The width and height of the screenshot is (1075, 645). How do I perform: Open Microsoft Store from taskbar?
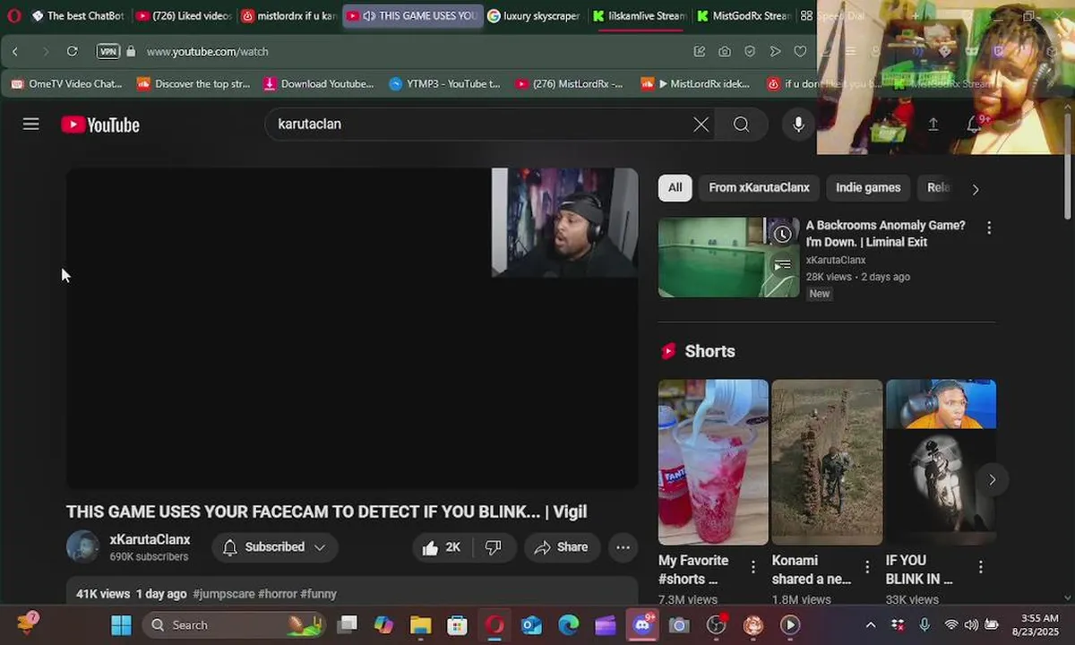tap(458, 625)
